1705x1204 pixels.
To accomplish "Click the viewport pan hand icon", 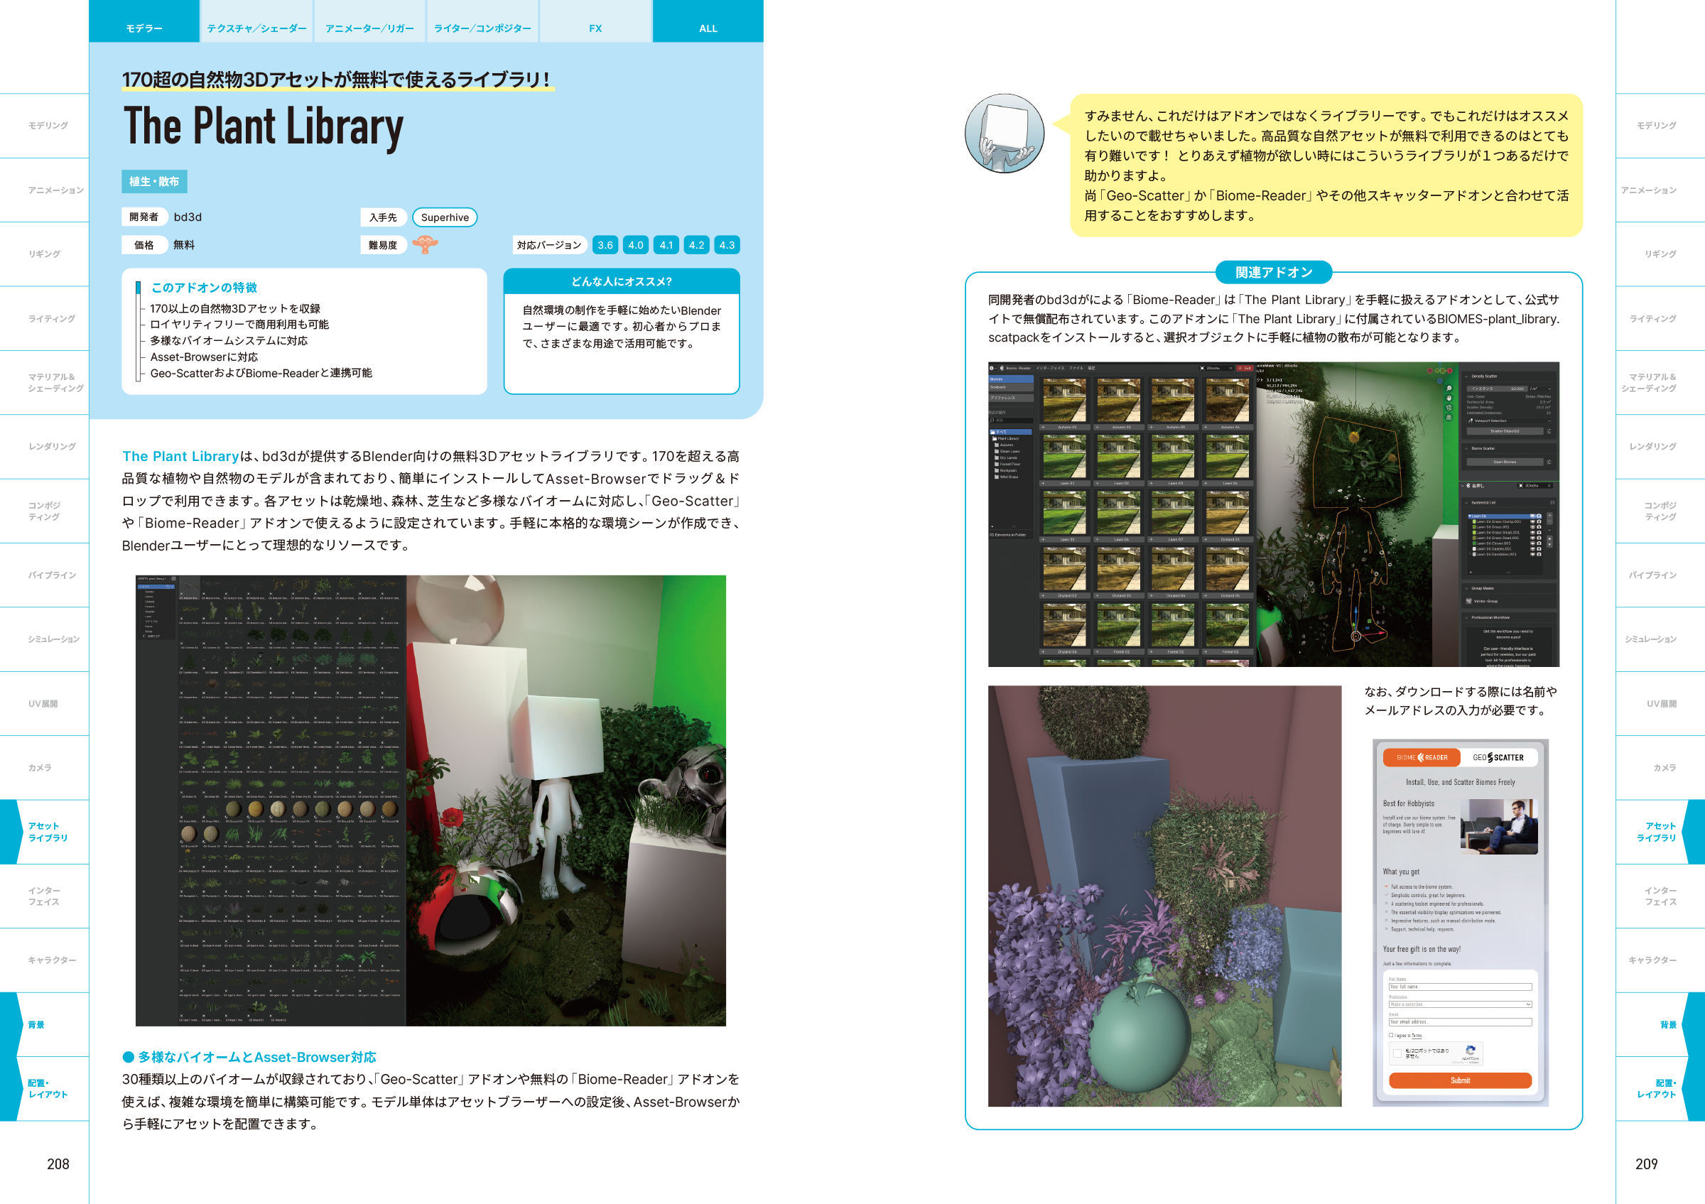I will (1449, 398).
